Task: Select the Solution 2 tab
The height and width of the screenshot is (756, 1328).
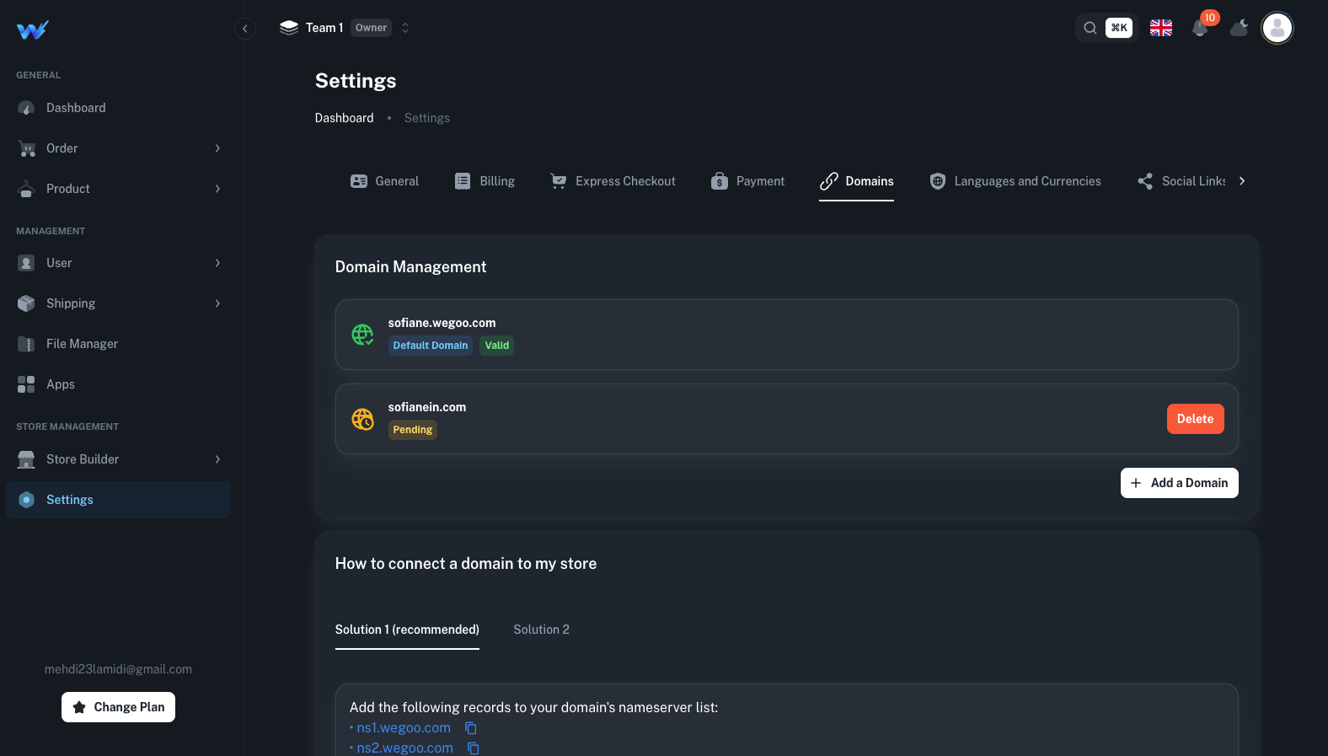Action: 541,630
